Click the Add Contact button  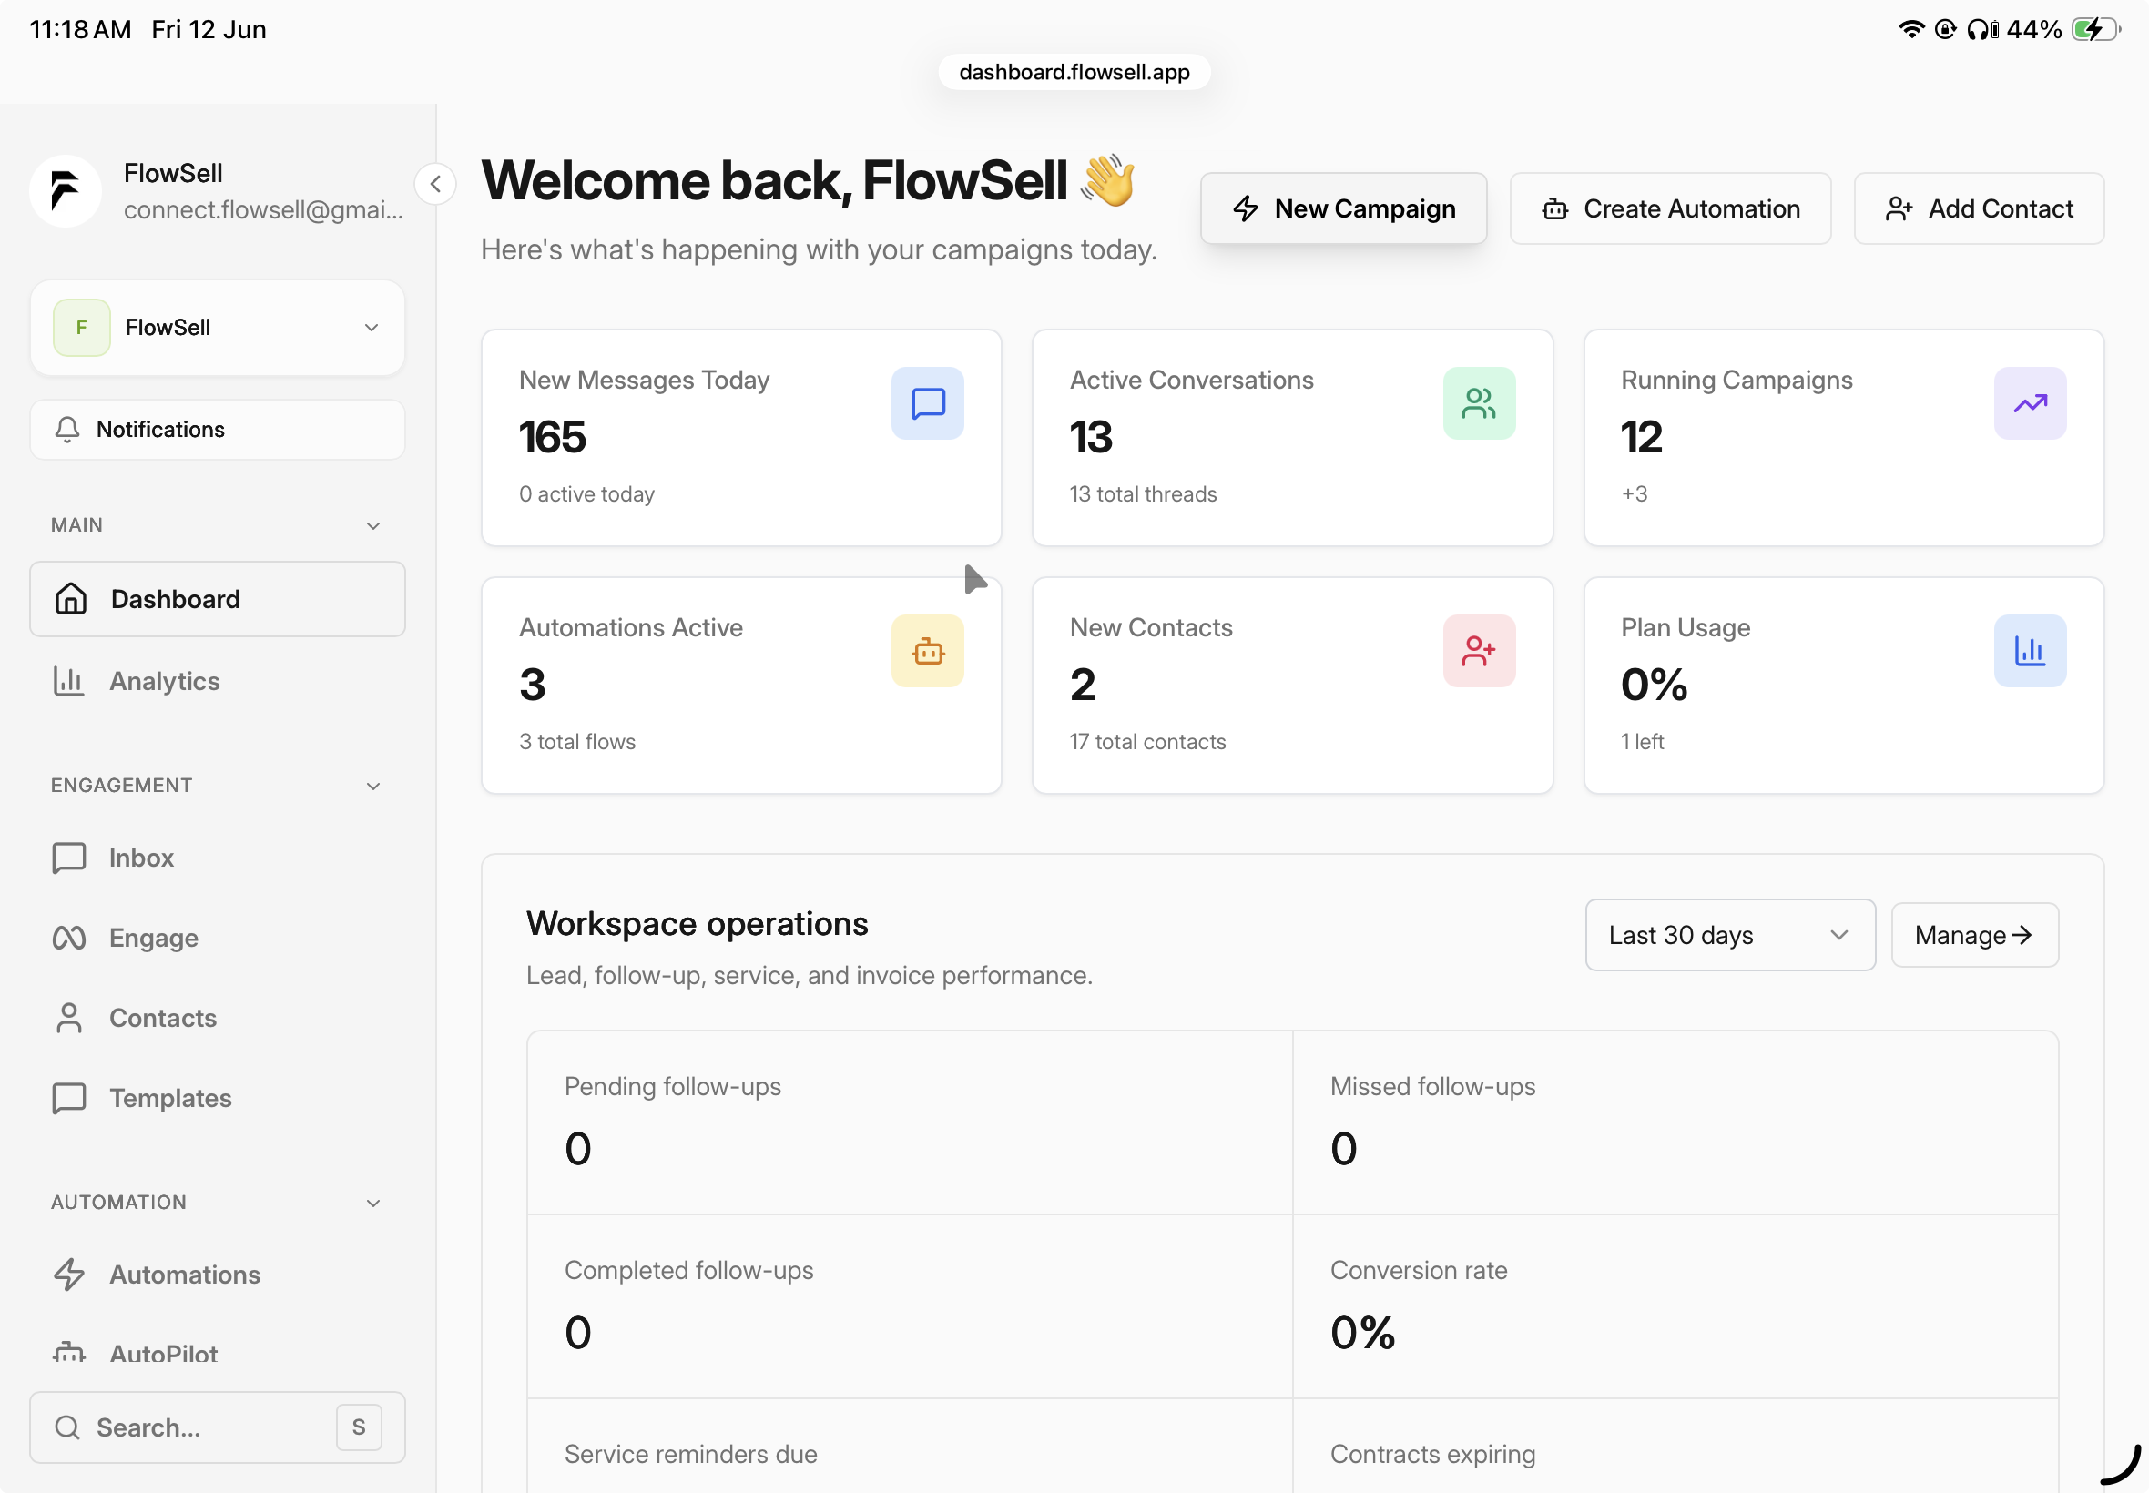[1979, 208]
